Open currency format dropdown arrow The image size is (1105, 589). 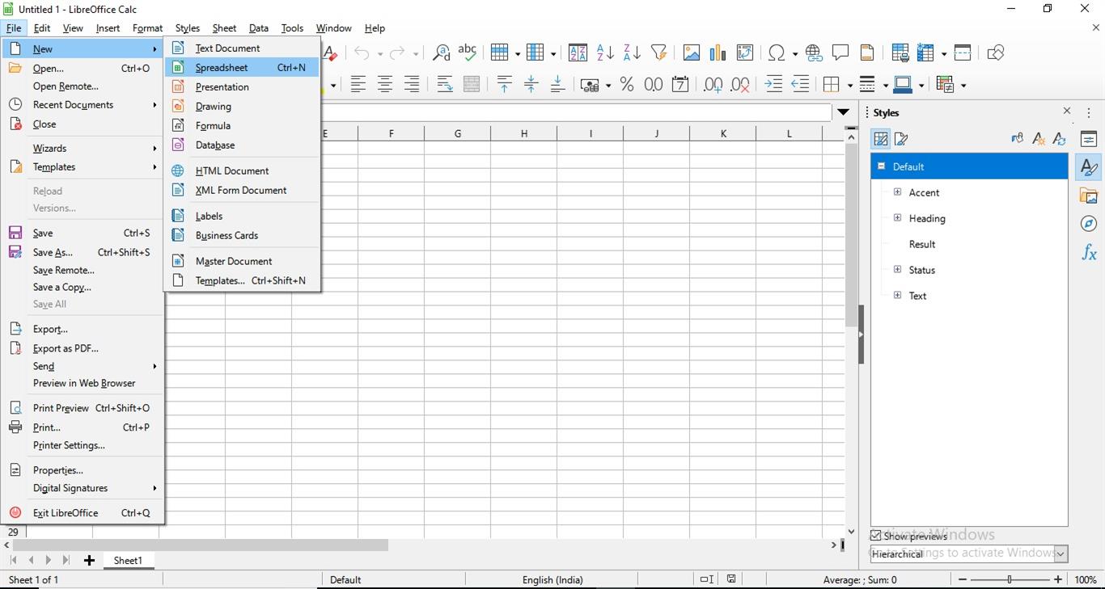point(607,84)
